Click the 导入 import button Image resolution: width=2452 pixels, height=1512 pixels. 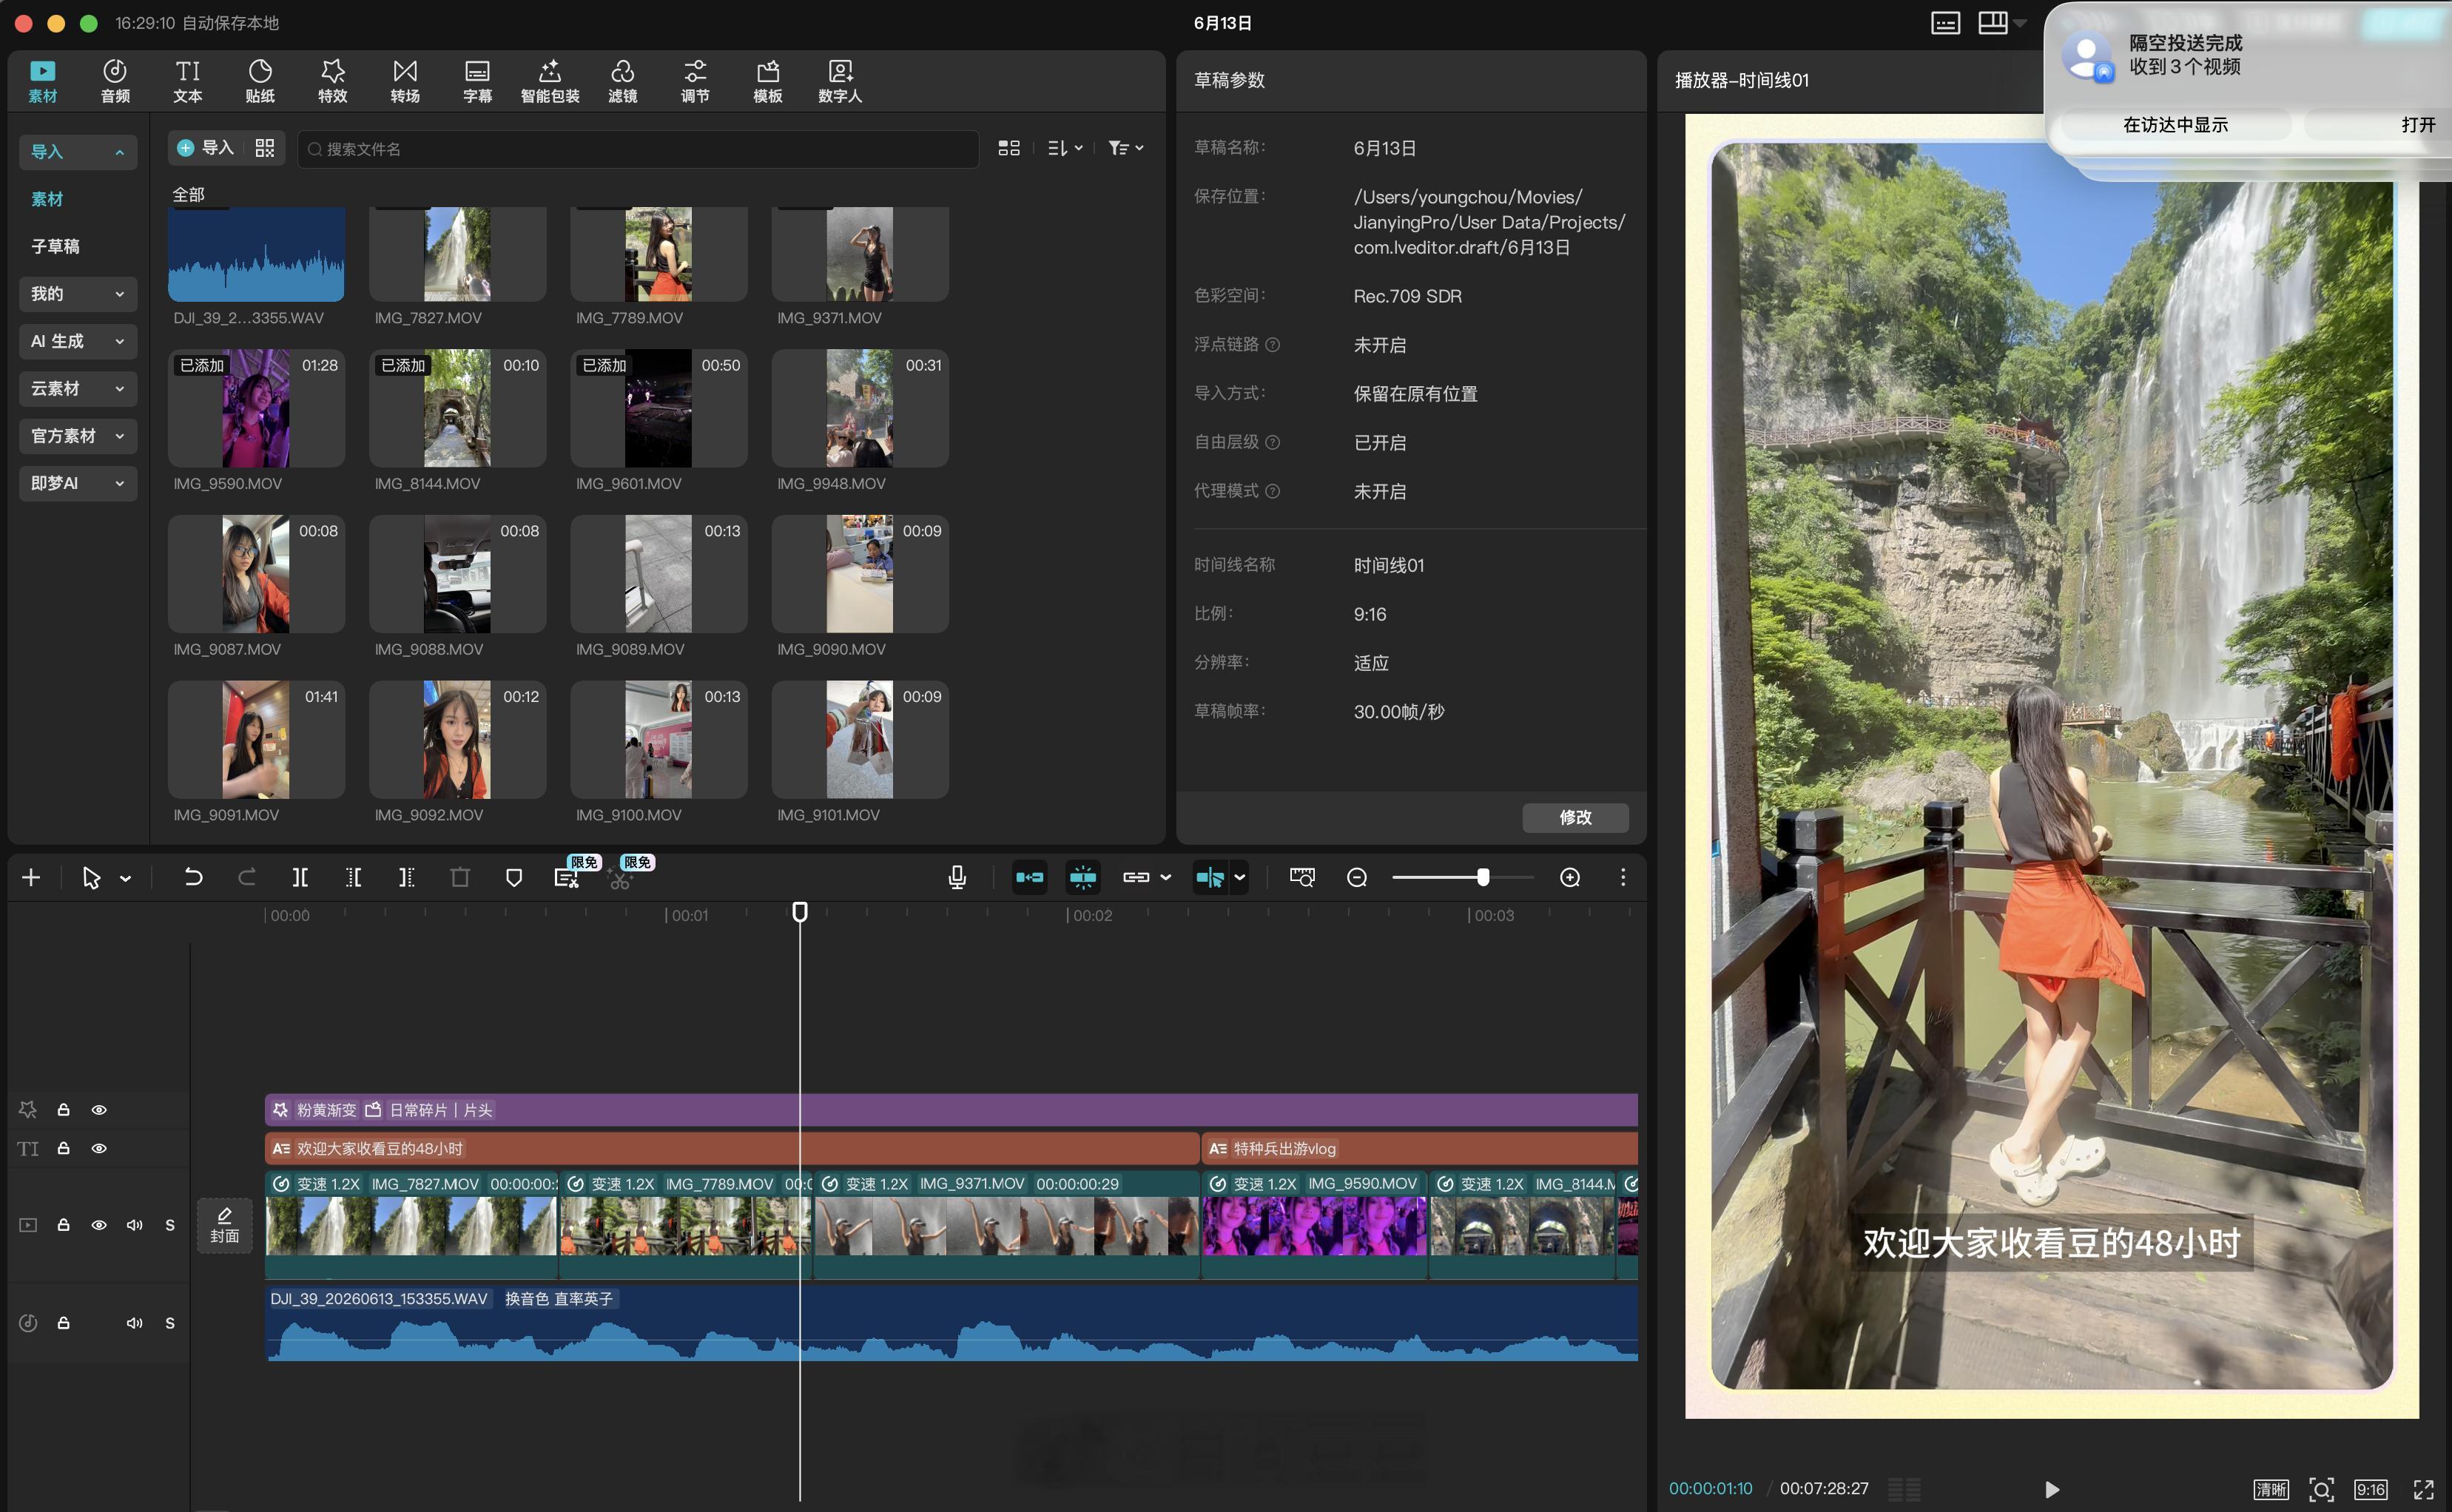click(x=206, y=148)
